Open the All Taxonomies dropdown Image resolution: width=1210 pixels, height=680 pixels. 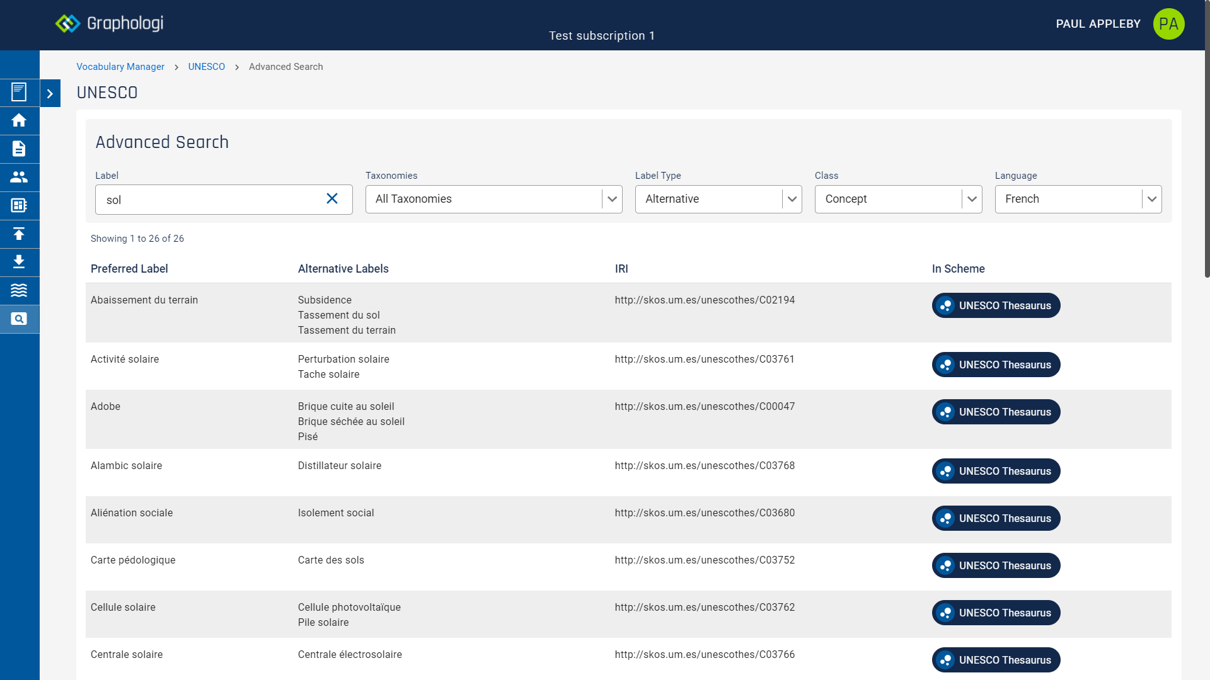coord(493,199)
